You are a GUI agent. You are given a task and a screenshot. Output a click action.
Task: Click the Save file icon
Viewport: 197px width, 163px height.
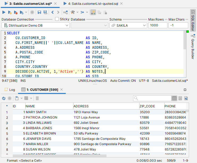pos(39,12)
